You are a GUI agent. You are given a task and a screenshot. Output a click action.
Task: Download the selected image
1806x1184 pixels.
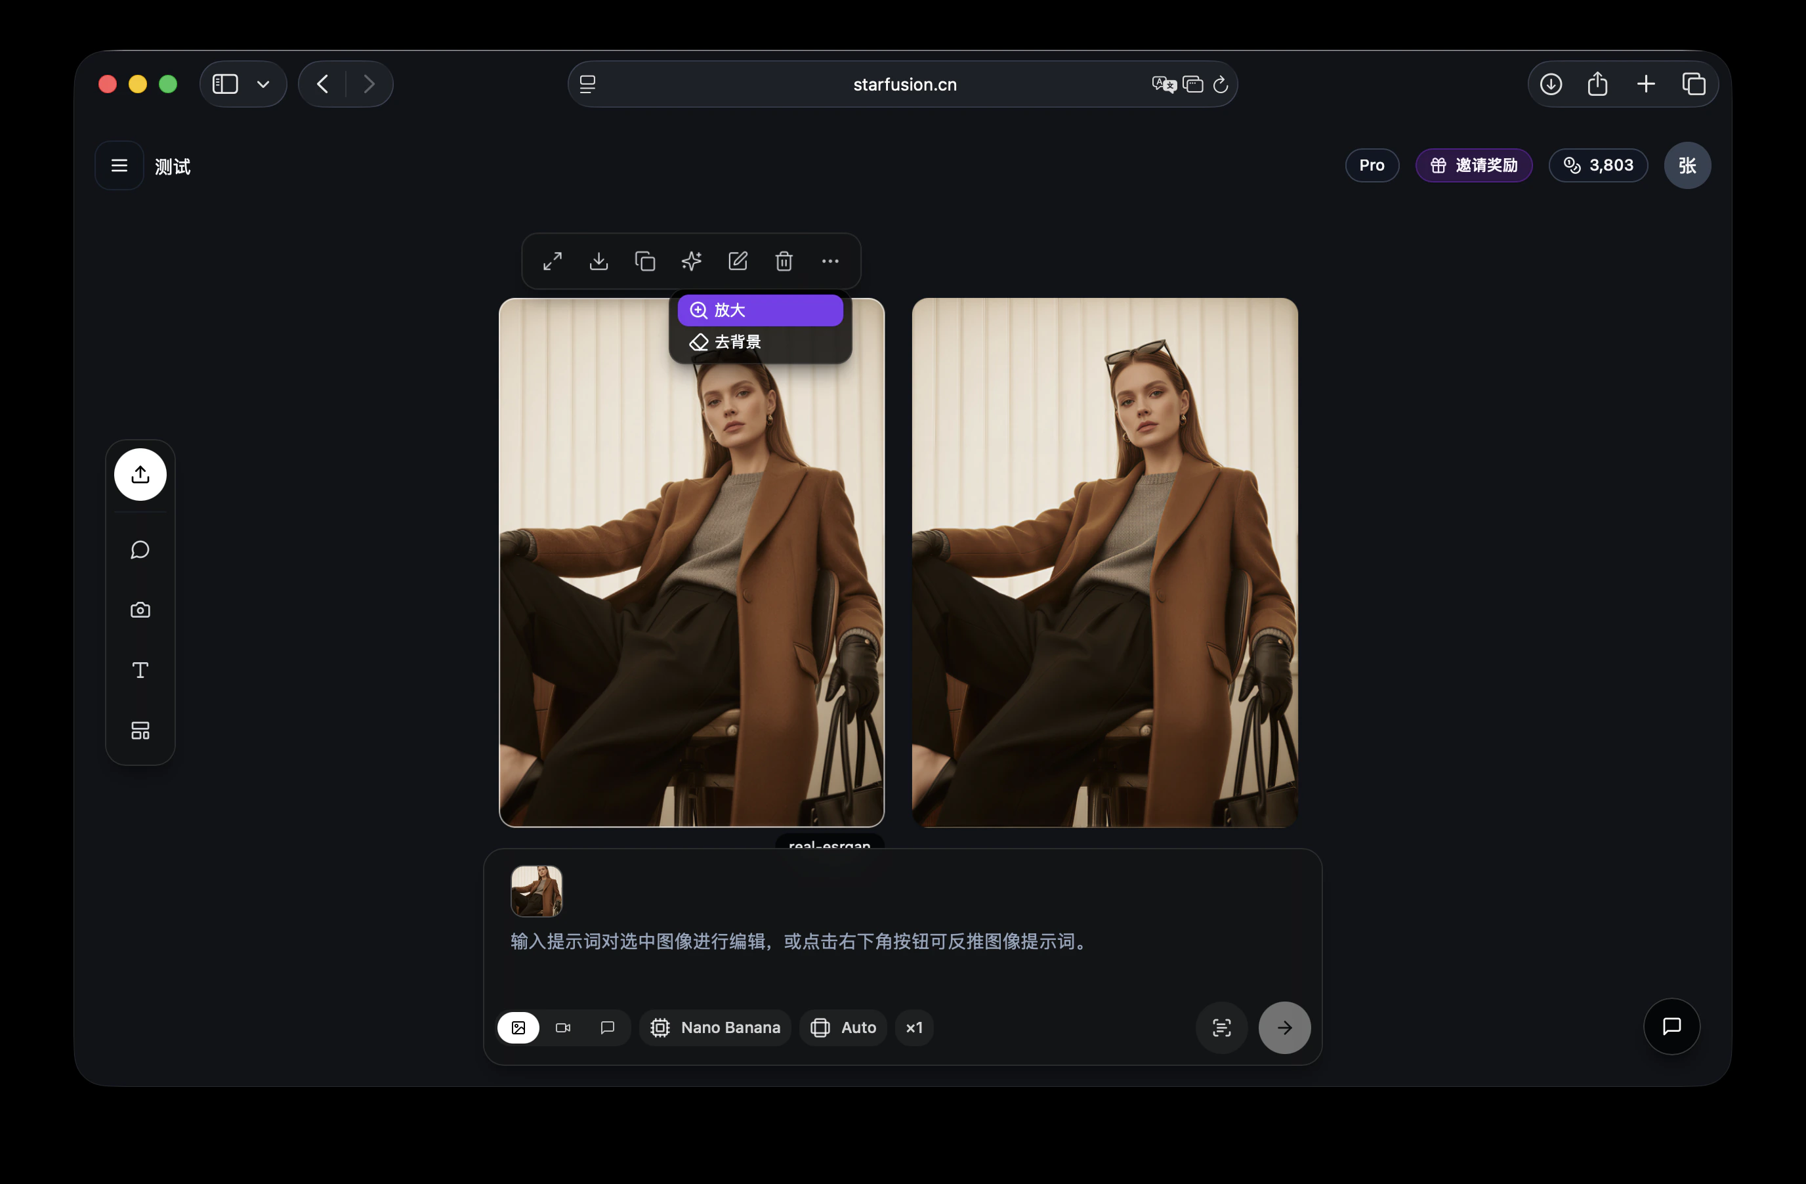(598, 261)
